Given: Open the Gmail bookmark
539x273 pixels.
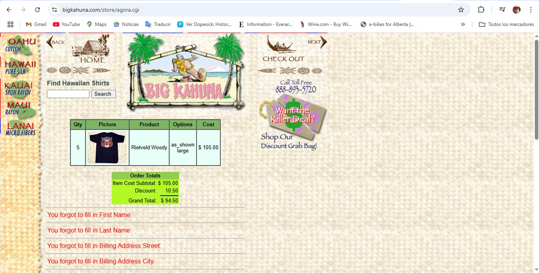Looking at the screenshot, I should pyautogui.click(x=36, y=24).
